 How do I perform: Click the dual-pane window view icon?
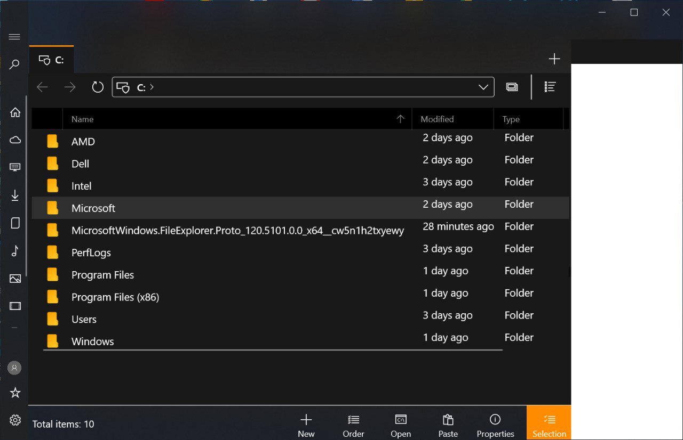click(x=512, y=87)
